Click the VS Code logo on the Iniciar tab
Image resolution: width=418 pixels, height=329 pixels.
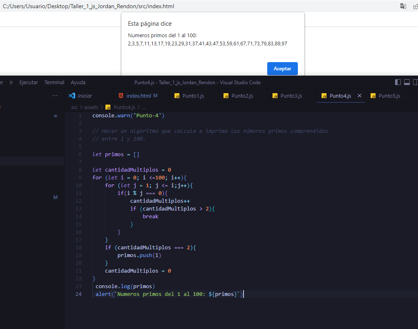(x=72, y=96)
